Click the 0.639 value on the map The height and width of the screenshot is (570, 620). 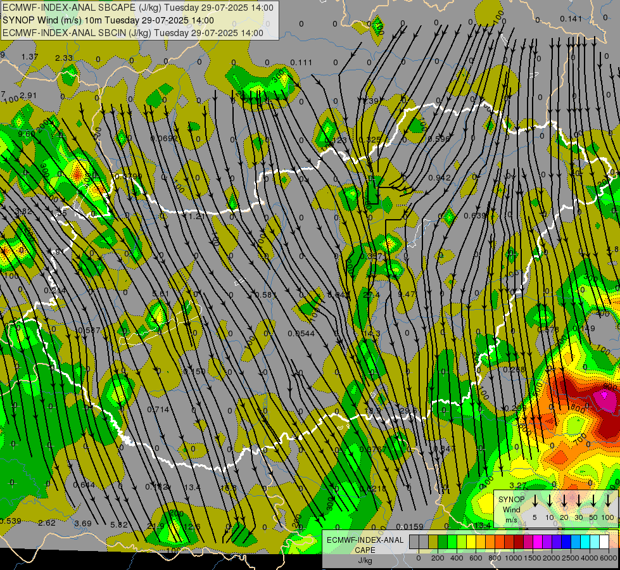[x=475, y=215]
